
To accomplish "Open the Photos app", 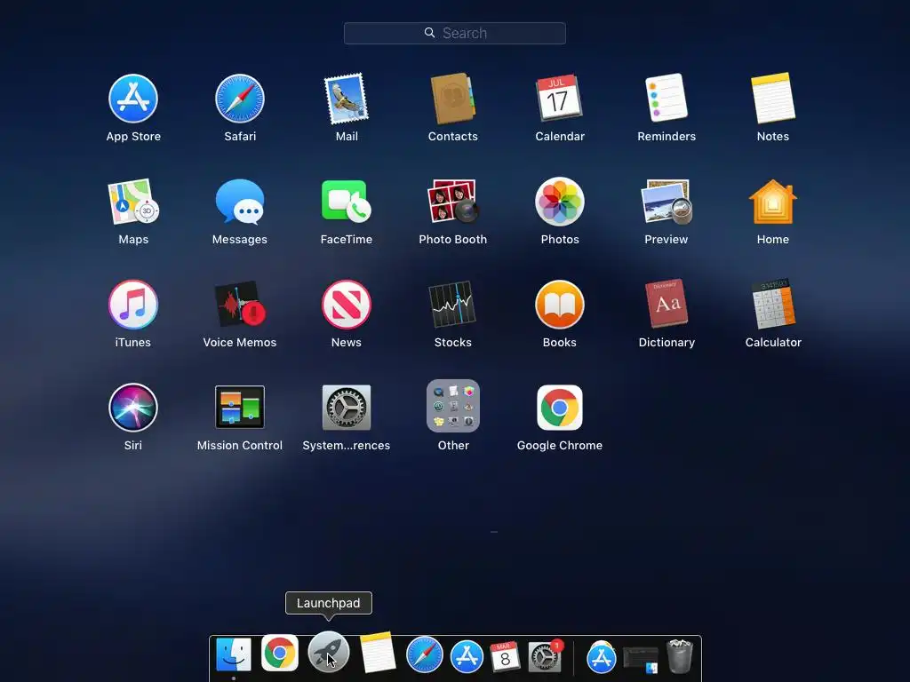I will 560,202.
